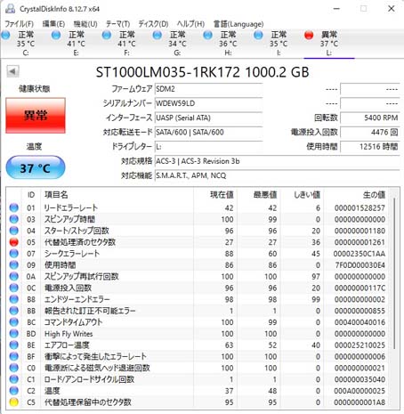Open the 言語(Language) menu

pos(238,24)
